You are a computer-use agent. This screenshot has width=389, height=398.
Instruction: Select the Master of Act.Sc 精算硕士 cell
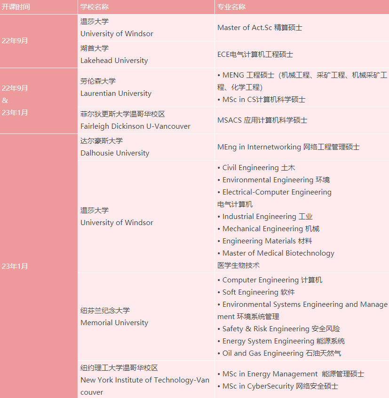(260, 28)
